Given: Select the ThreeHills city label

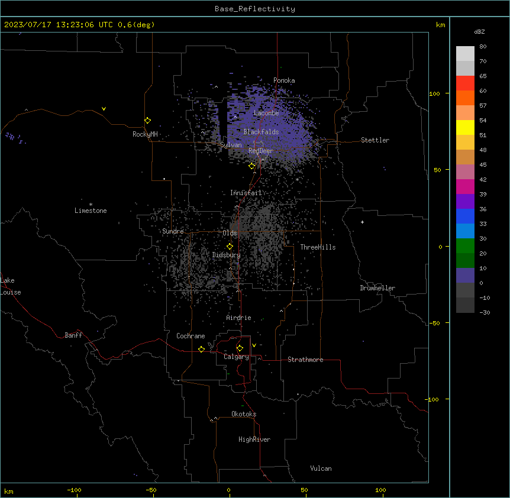Looking at the screenshot, I should point(318,247).
